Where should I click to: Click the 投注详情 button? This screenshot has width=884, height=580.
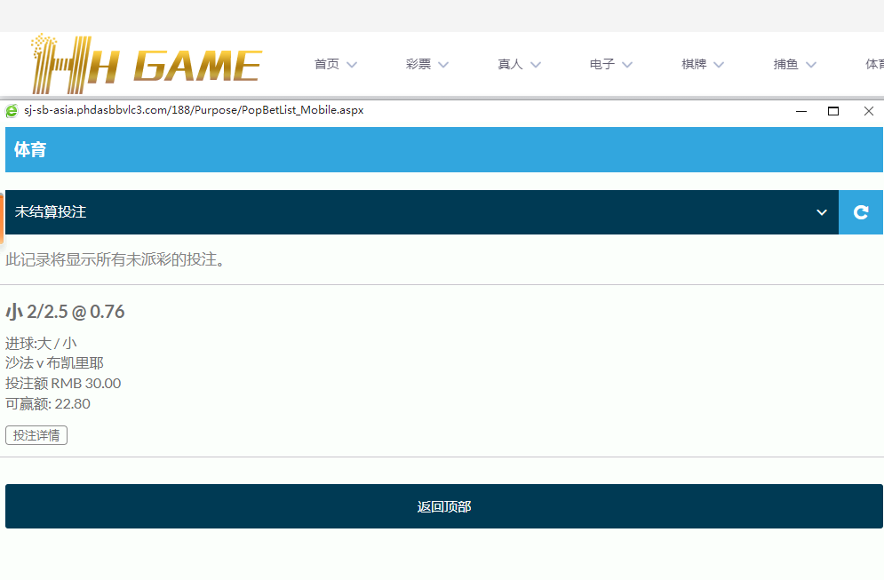tap(36, 435)
